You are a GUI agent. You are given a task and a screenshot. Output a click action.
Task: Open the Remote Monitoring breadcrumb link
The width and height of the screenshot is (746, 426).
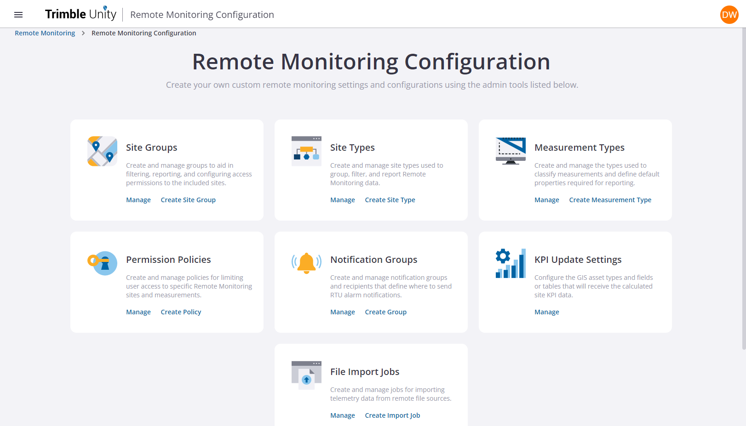click(x=45, y=33)
